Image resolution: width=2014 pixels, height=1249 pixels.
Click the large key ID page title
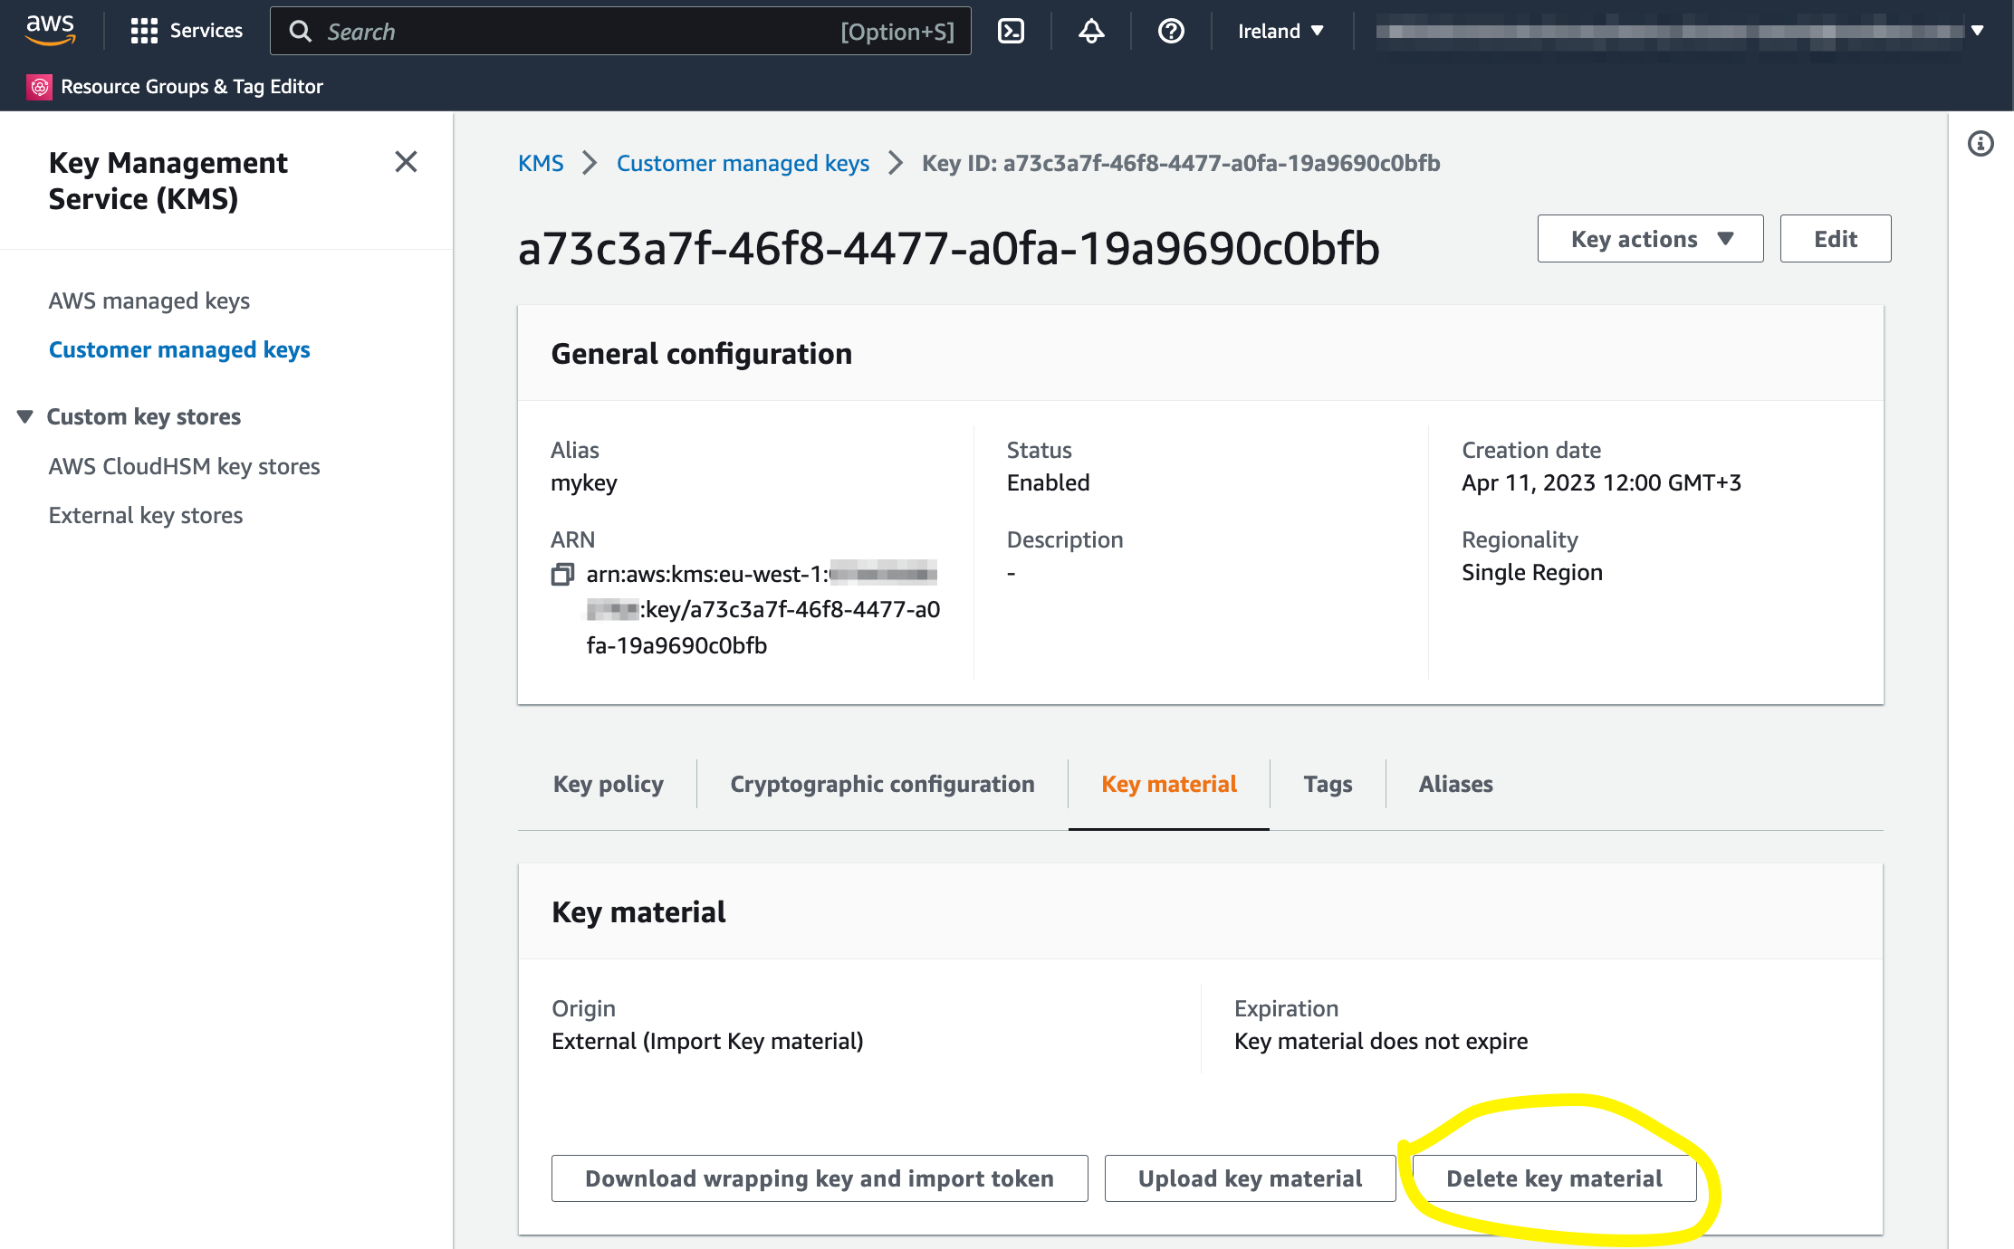(x=948, y=248)
